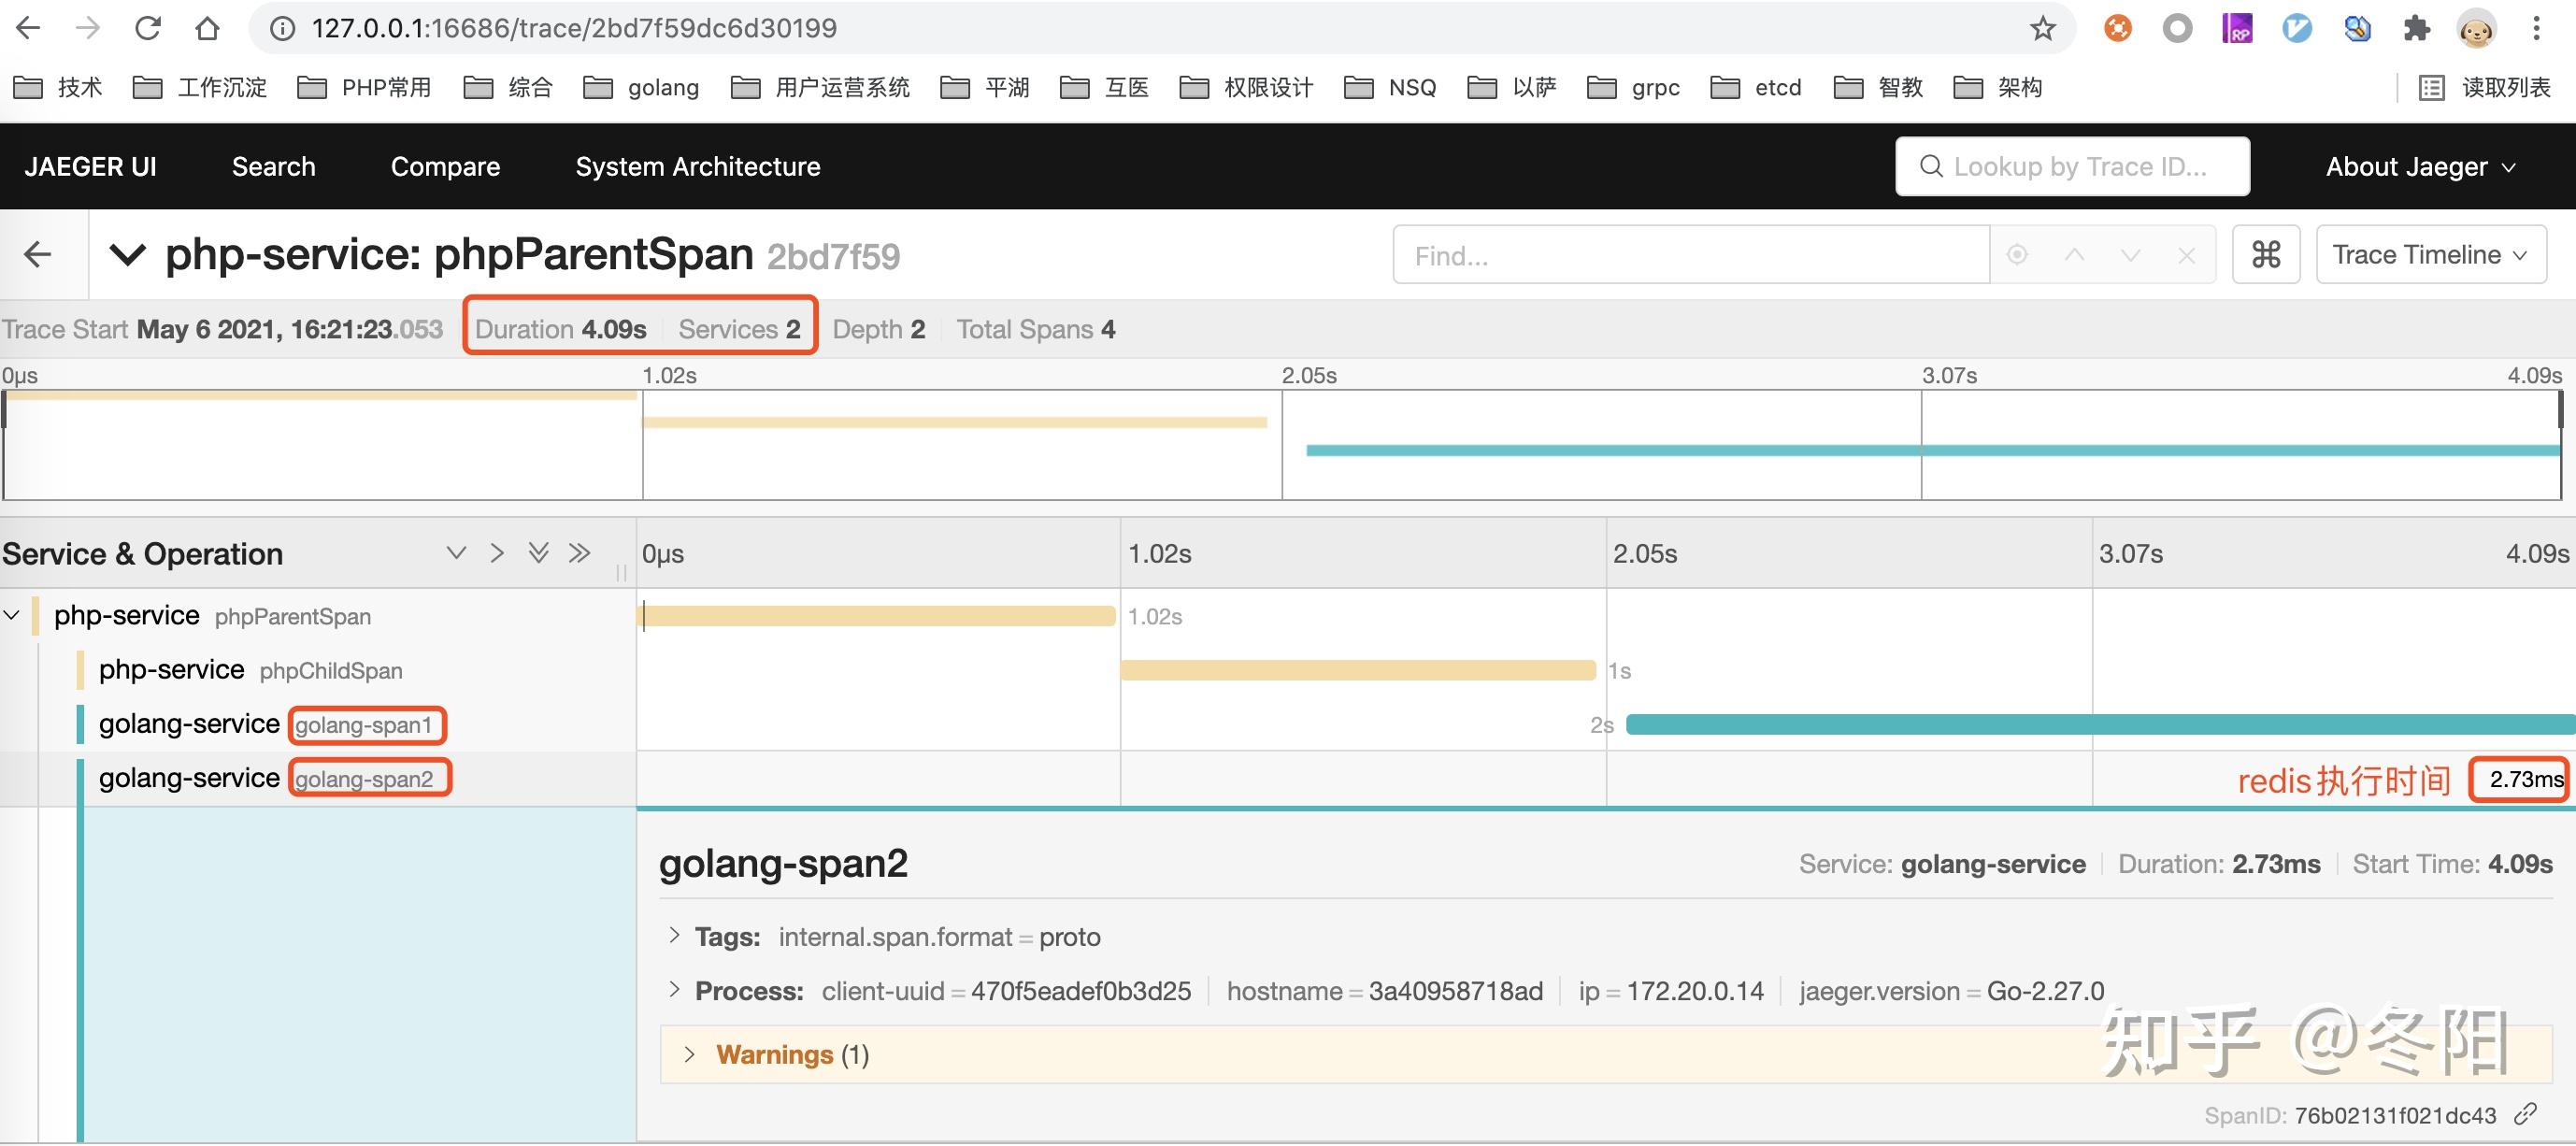
Task: Jump to previous find result with up-arrow icon
Action: click(x=2076, y=254)
